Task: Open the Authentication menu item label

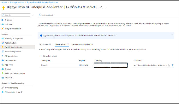Action: pos(11,43)
